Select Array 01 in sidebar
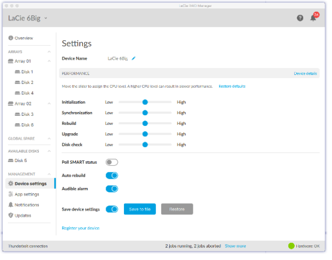Screen dimensions: 332x260 pos(23,62)
